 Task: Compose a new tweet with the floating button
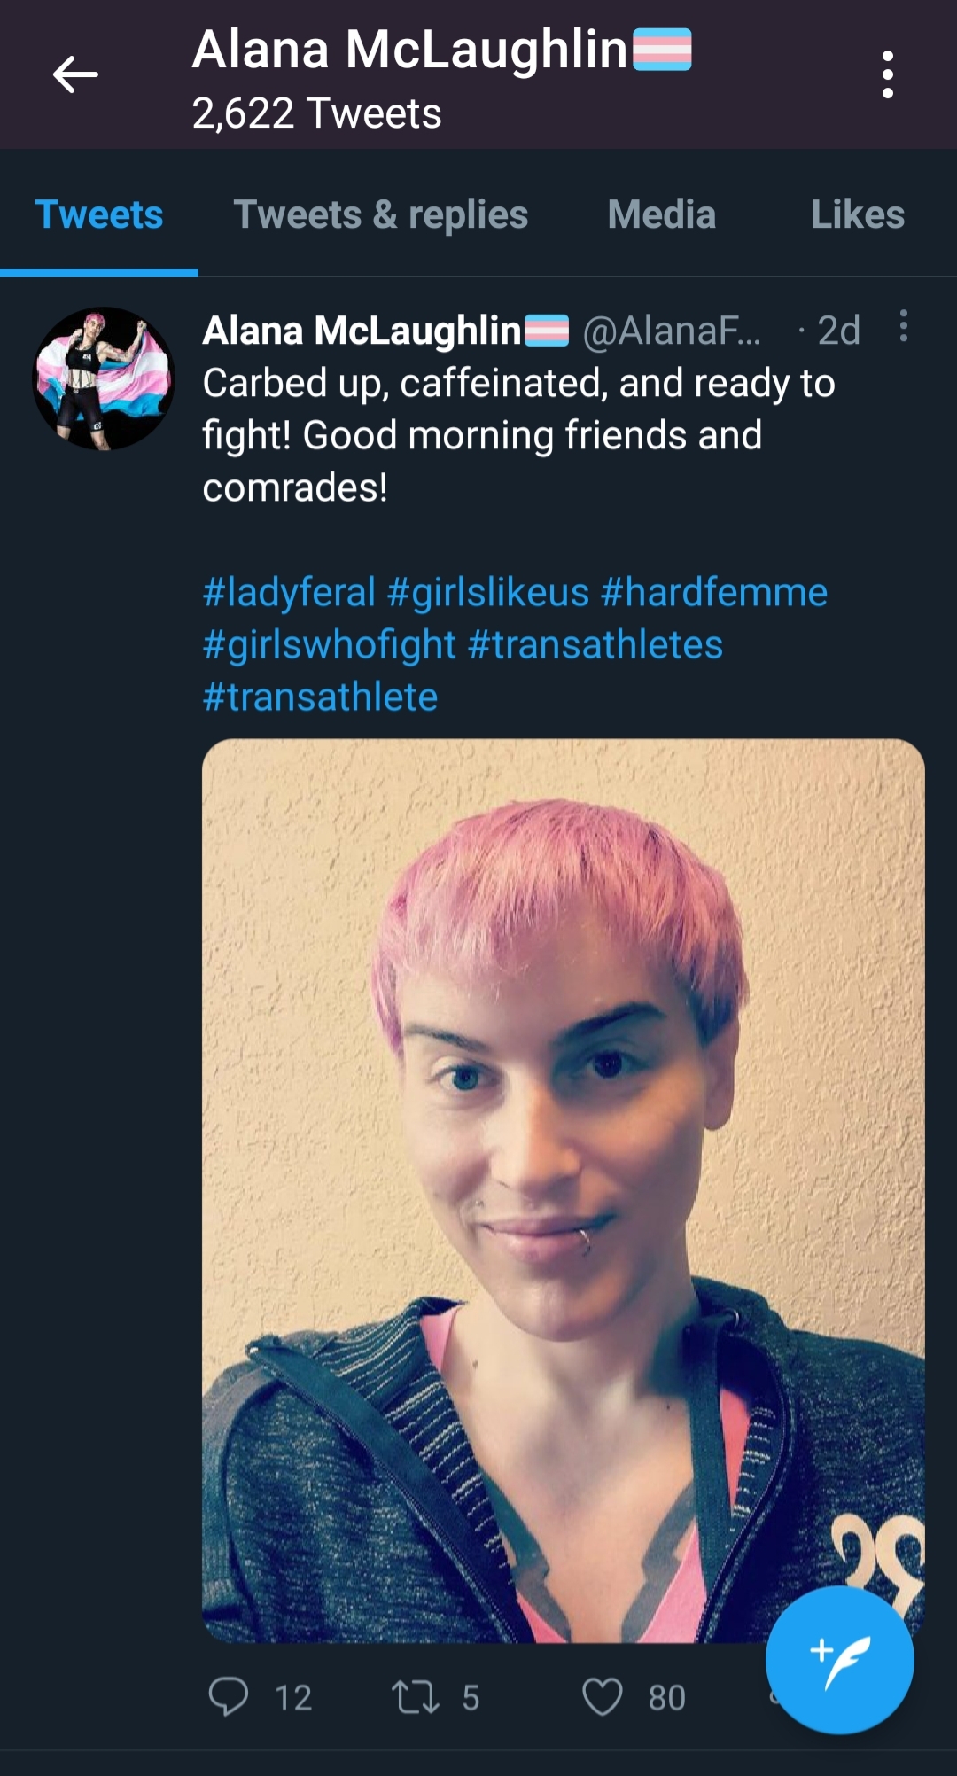pos(840,1660)
